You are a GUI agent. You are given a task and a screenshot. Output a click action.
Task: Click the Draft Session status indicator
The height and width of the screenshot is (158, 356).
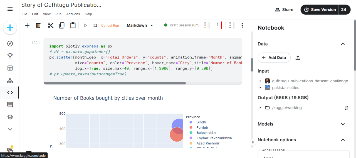[182, 25]
